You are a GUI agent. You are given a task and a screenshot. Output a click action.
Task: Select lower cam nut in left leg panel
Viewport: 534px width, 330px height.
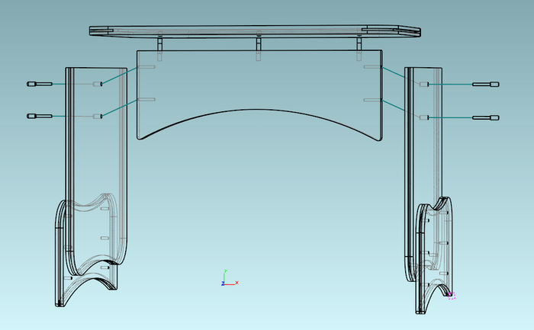(x=98, y=117)
